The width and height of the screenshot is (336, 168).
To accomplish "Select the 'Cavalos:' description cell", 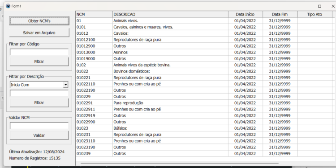I will tap(170, 33).
